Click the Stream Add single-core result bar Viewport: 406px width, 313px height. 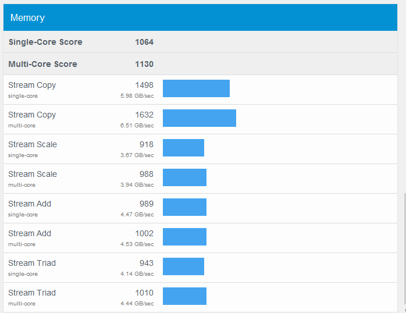[184, 207]
